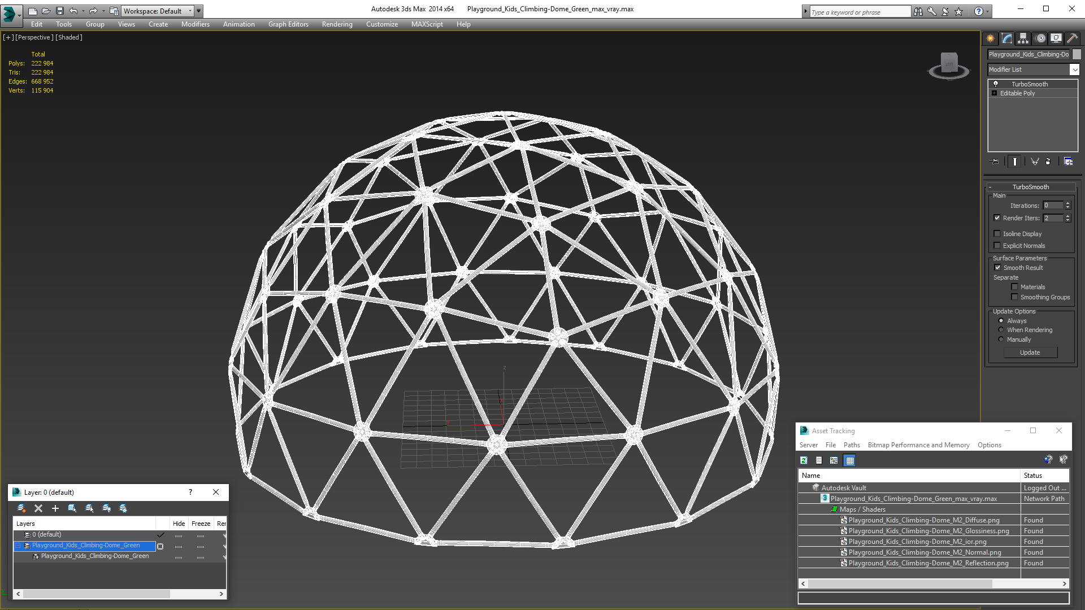Screen dimensions: 1085x610
Task: Open the Rendering menu
Action: pos(337,24)
